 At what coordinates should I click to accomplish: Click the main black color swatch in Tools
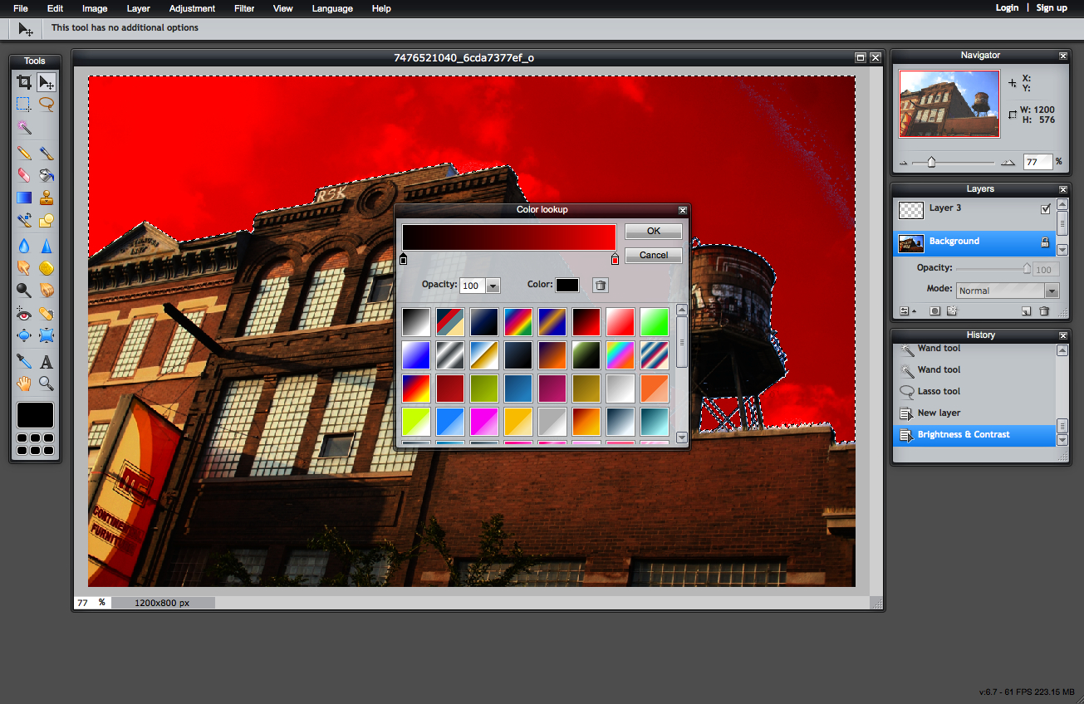click(35, 415)
